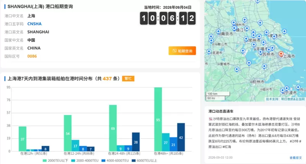Click the 上海 Chinese port name value
This screenshot has height=164, width=306.
31,16
